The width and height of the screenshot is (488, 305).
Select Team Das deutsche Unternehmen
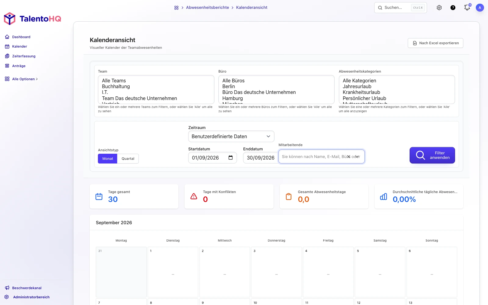[x=139, y=98]
